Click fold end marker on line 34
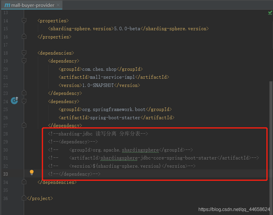 [24, 182]
